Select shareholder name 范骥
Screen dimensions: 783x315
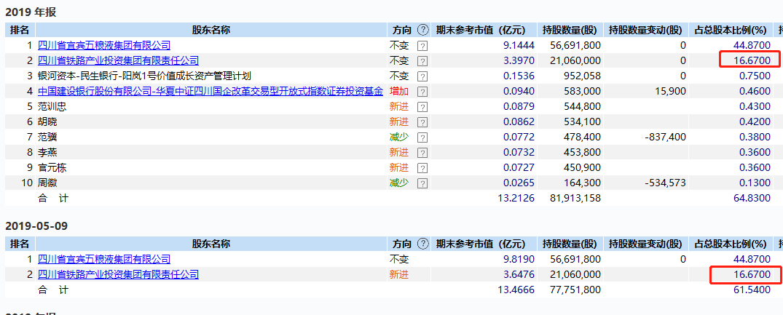click(x=48, y=137)
